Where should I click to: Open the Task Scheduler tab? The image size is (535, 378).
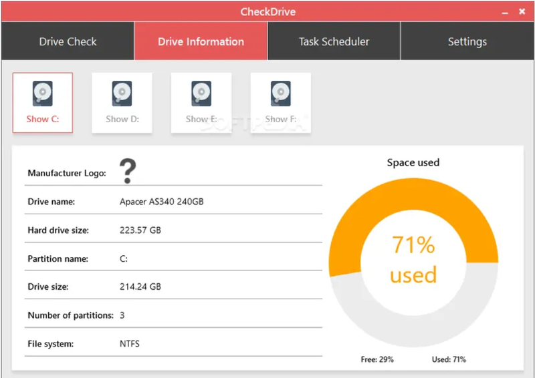pos(334,41)
